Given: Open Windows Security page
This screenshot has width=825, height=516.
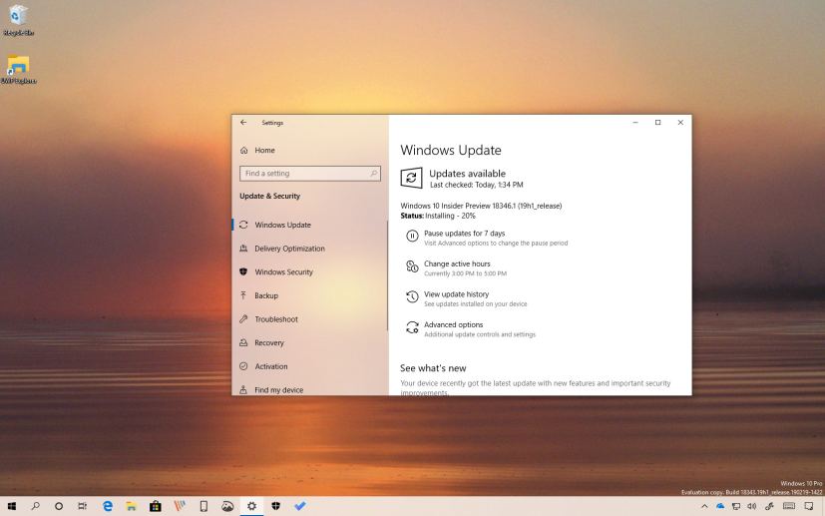Looking at the screenshot, I should tap(283, 272).
